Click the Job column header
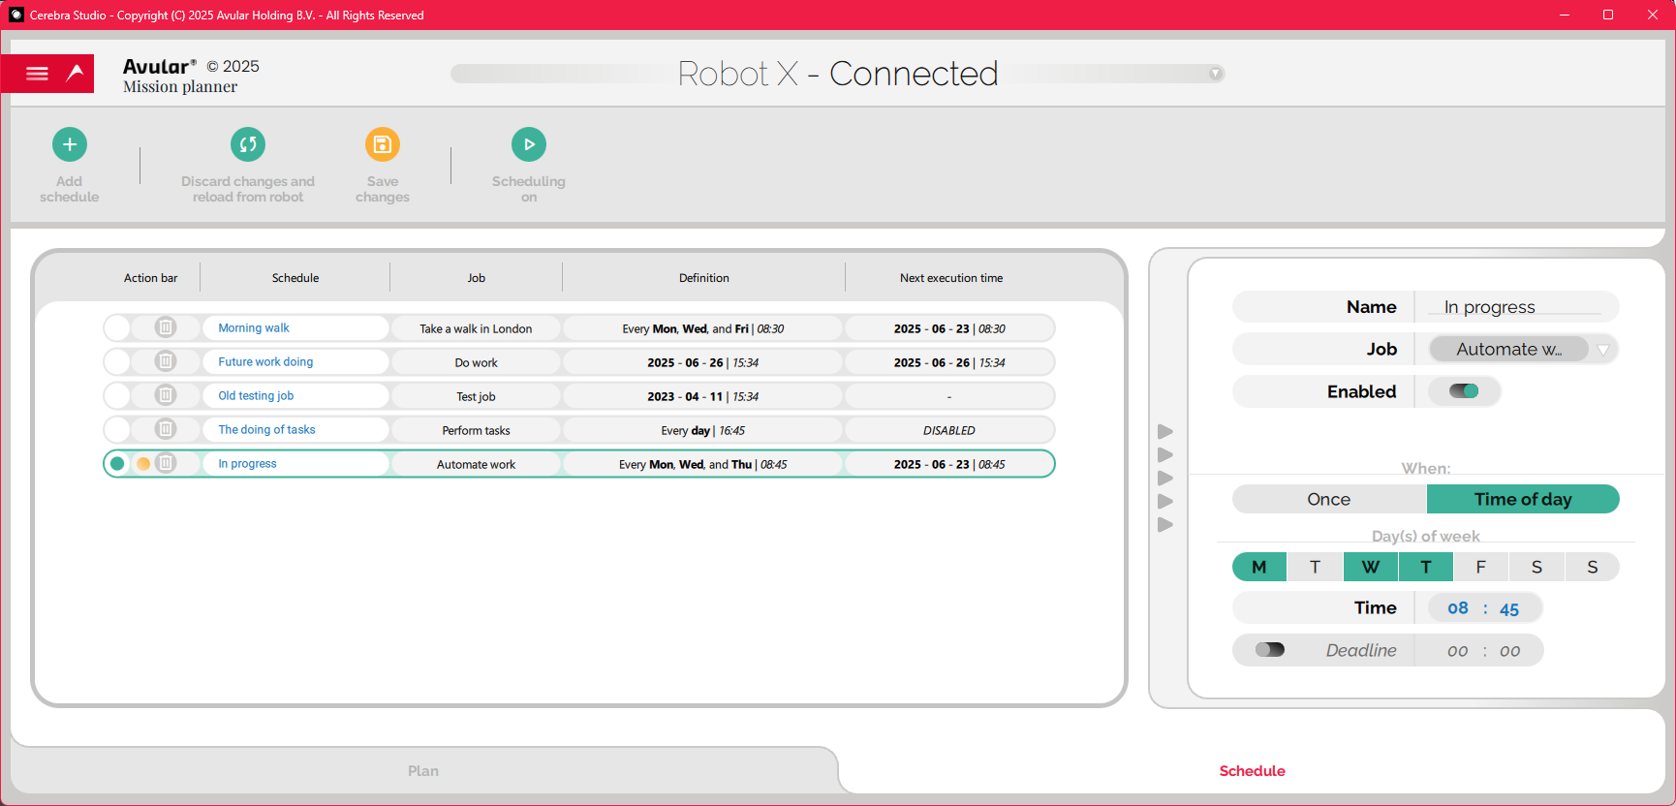1676x806 pixels. [x=477, y=278]
